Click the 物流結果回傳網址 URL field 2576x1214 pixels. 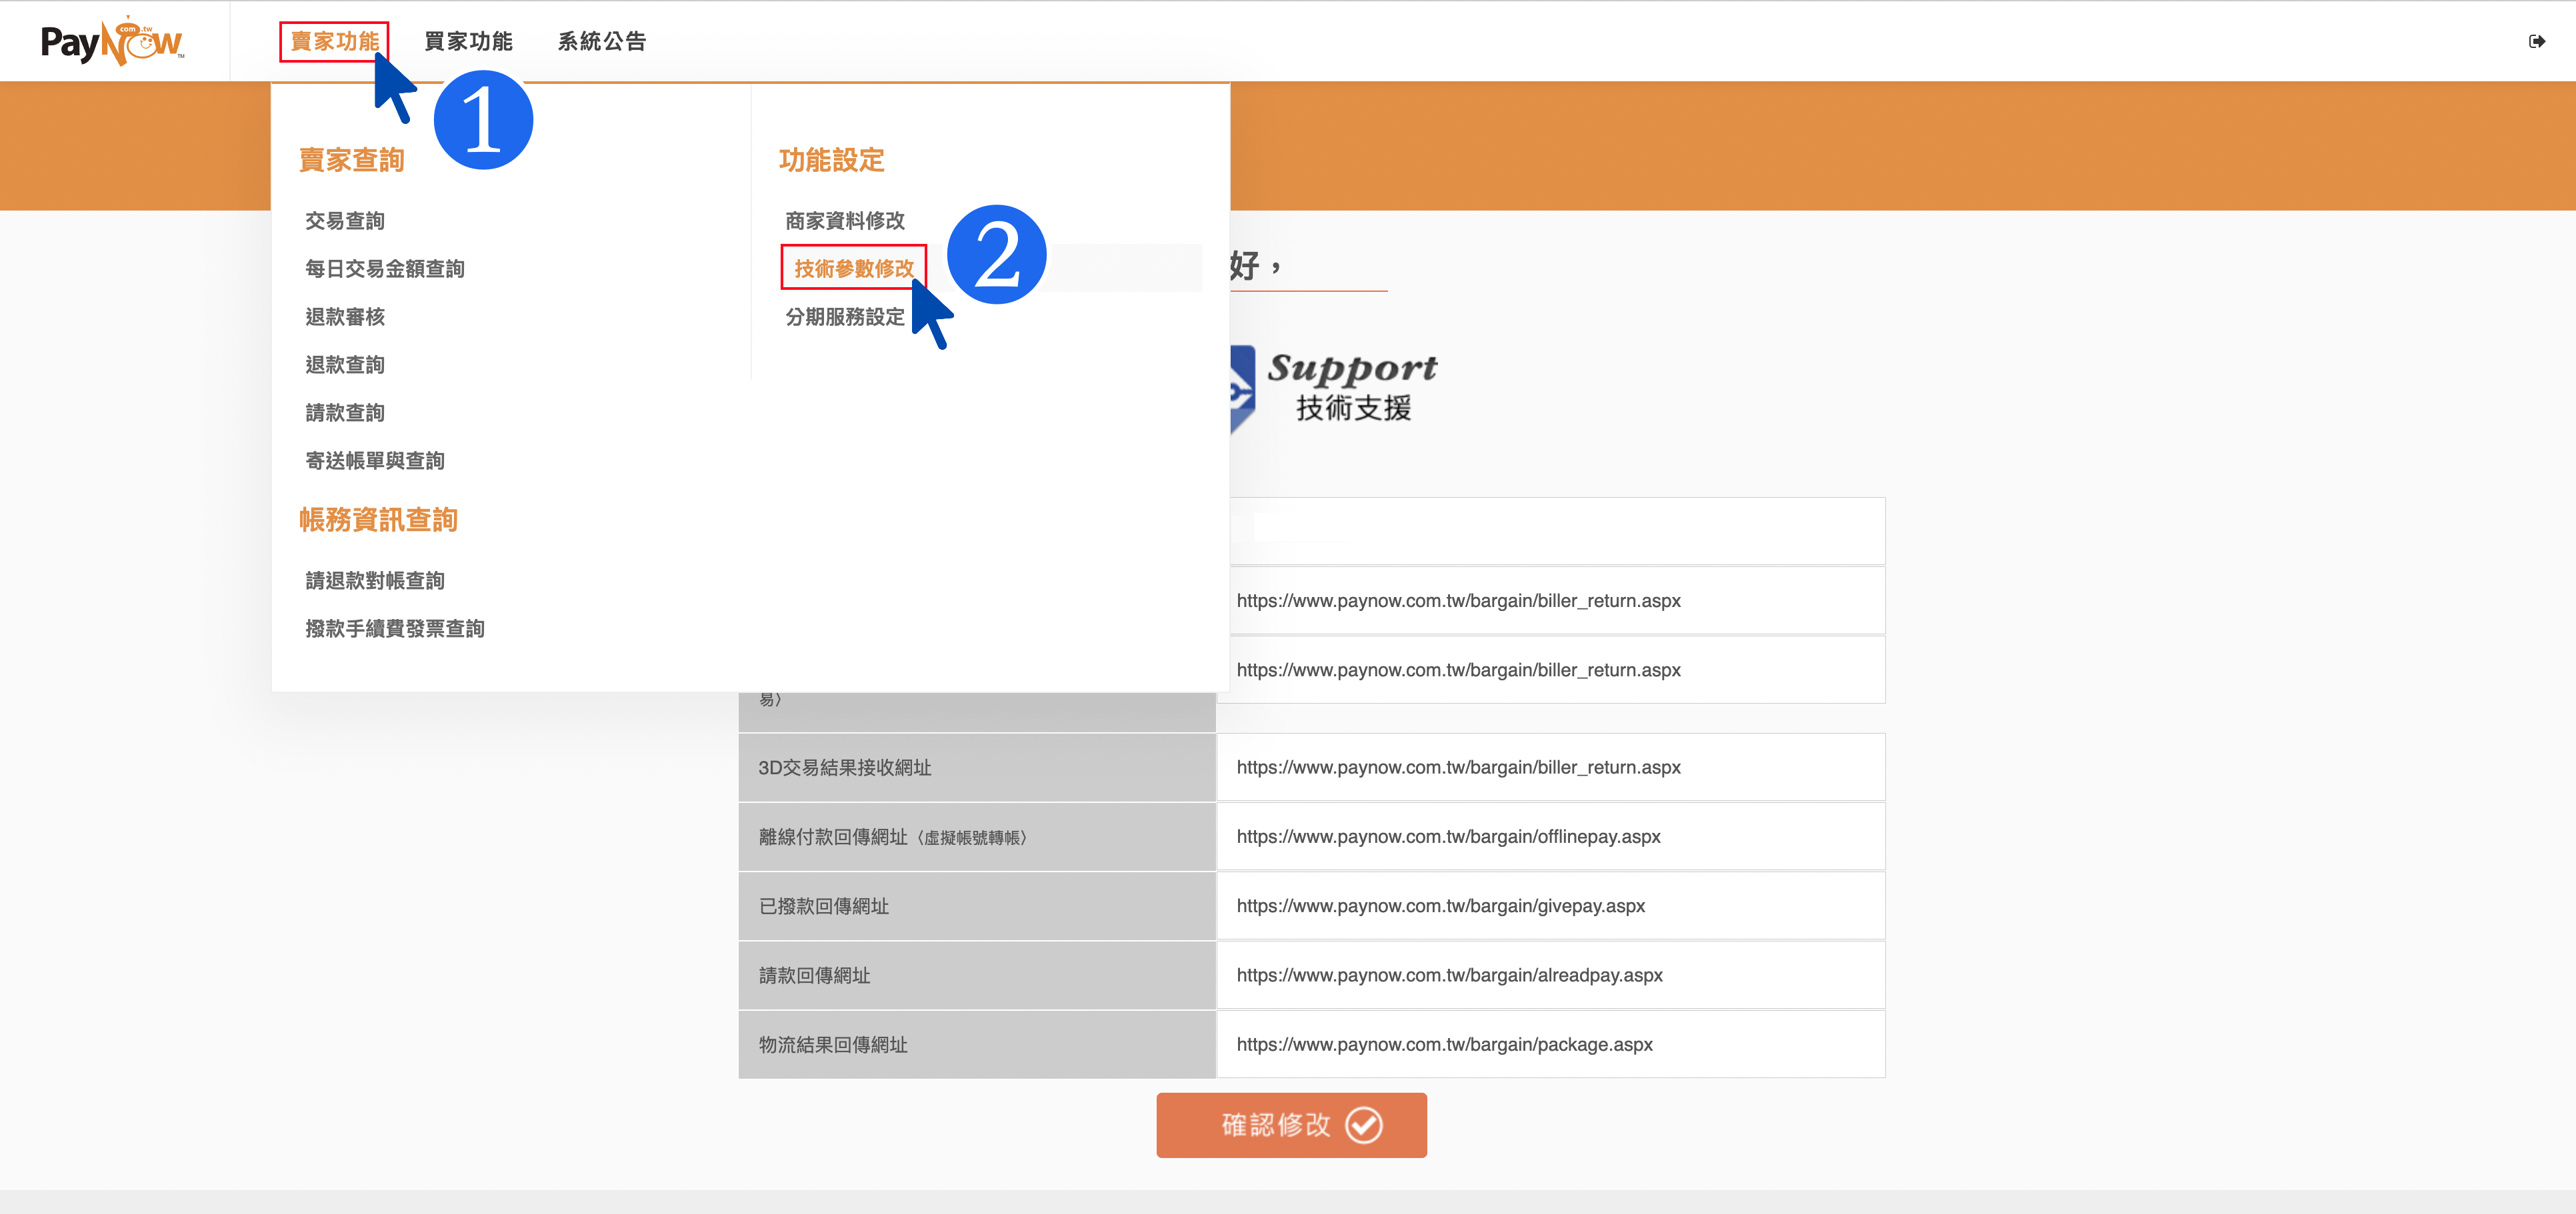[x=1550, y=1044]
